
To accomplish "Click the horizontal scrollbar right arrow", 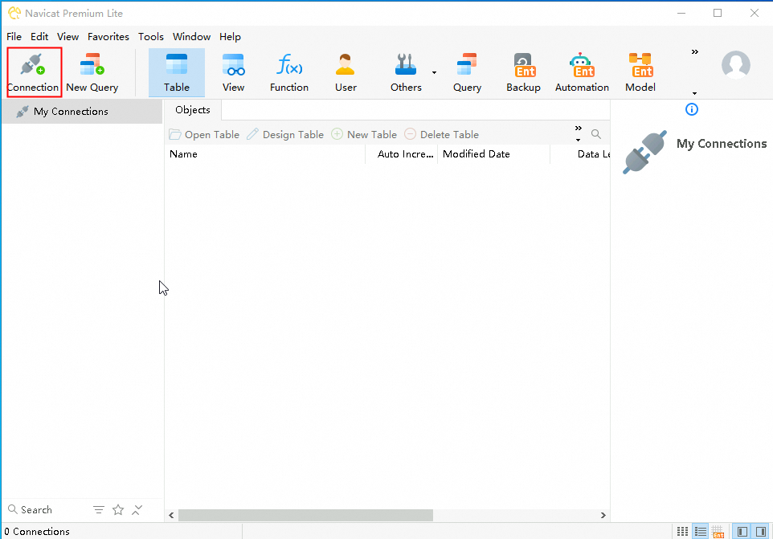I will [x=603, y=516].
